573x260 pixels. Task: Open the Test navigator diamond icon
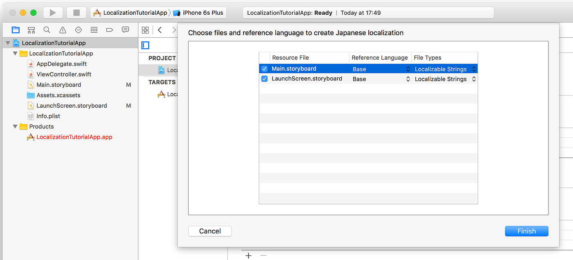coord(78,30)
